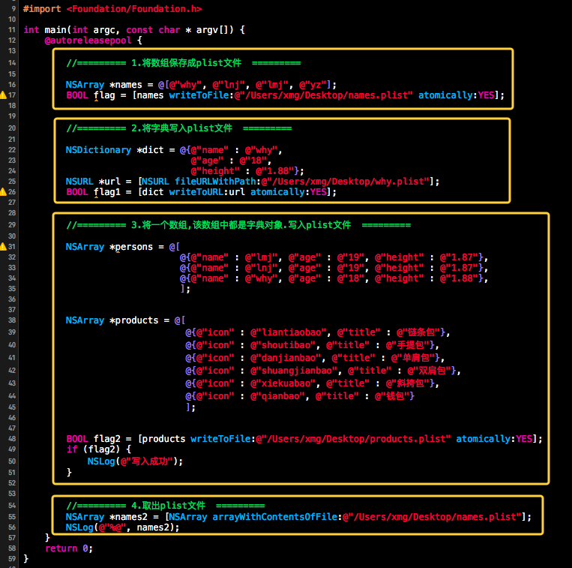Click the @"why" string in names array
Screen dimensions: 572x568
[185, 85]
